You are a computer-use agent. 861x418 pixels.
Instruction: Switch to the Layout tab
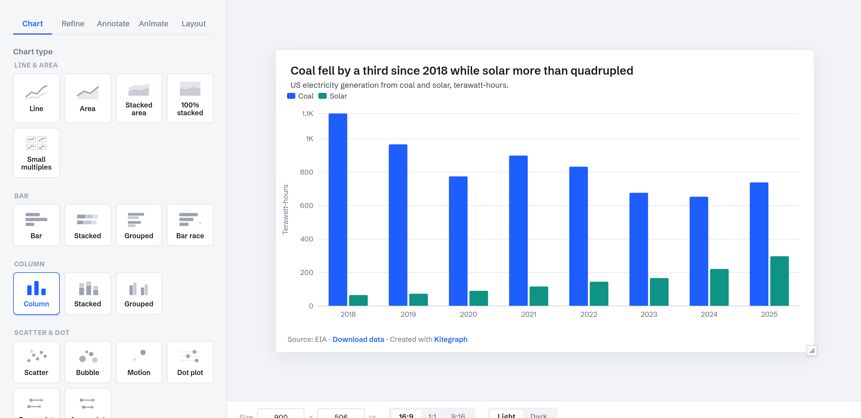(x=193, y=24)
